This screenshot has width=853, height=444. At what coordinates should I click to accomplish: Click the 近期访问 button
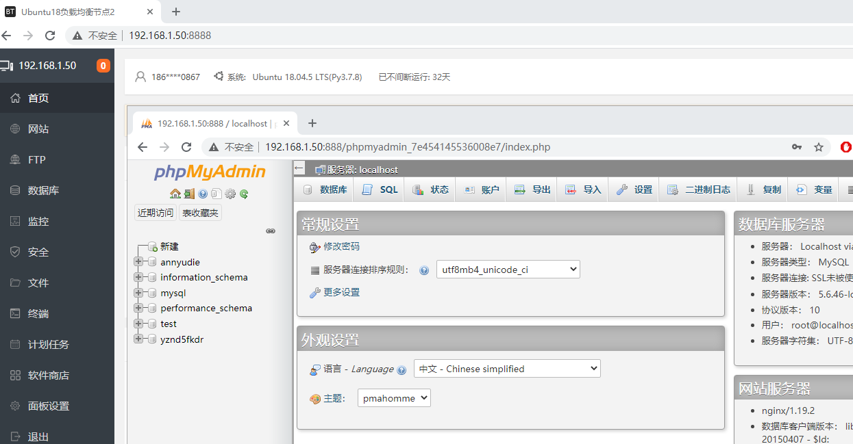(x=156, y=213)
